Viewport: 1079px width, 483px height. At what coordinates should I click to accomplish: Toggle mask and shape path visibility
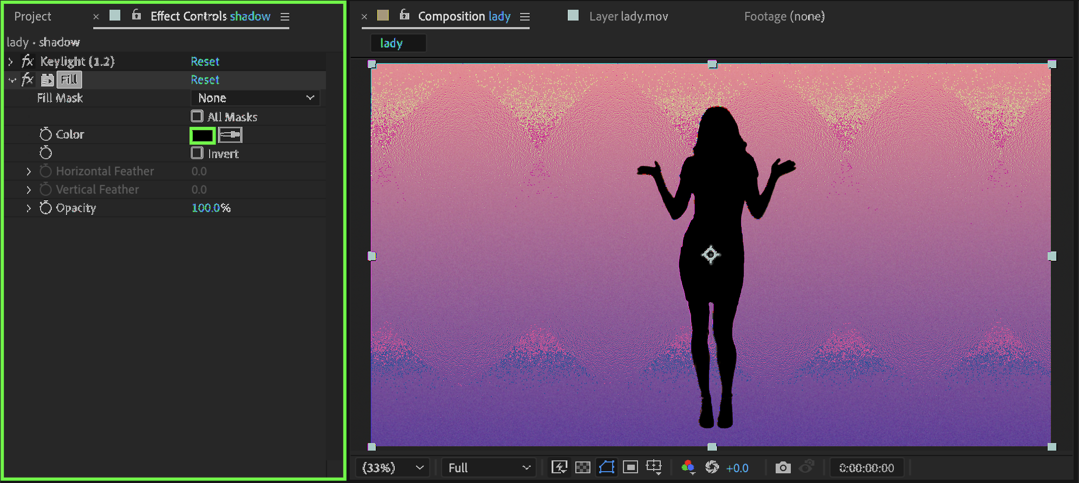pyautogui.click(x=607, y=467)
